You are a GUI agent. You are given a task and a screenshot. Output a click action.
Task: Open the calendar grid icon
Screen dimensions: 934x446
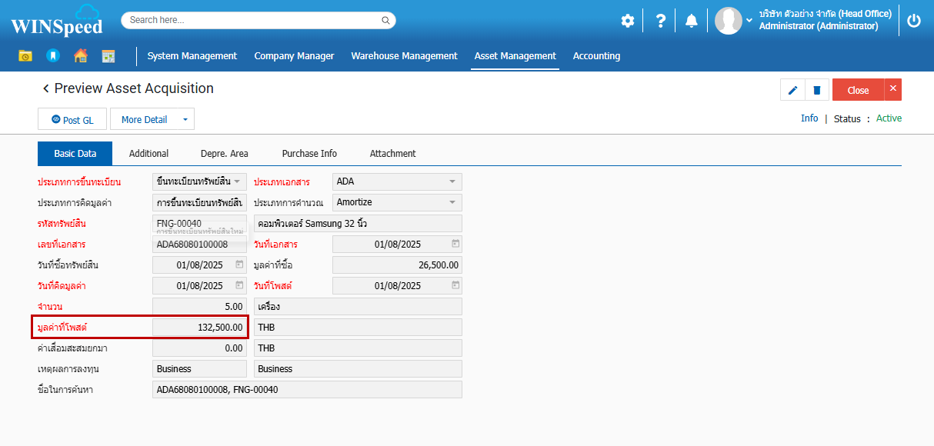pos(108,56)
